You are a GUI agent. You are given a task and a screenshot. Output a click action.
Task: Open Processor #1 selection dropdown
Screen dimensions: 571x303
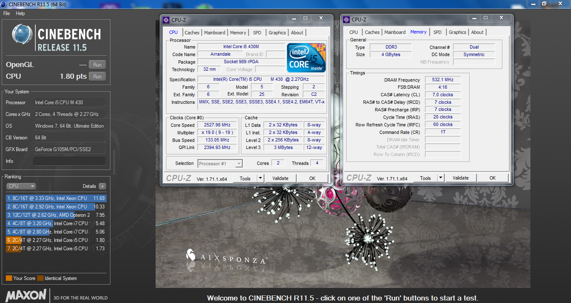[x=220, y=164]
